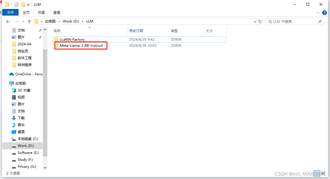Open 3D 对象 in the navigation pane
The image size is (330, 179).
click(24, 90)
